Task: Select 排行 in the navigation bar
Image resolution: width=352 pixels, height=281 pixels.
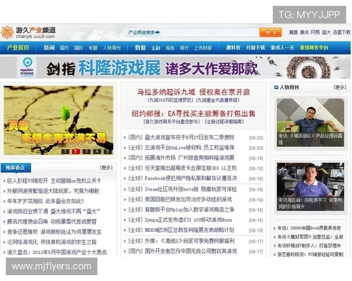Action: point(184,48)
